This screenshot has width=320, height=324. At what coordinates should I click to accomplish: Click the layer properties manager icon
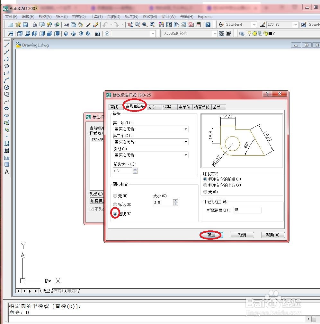pos(242,33)
